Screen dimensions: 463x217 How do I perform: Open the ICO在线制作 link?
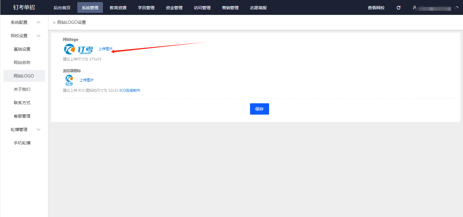coord(130,90)
